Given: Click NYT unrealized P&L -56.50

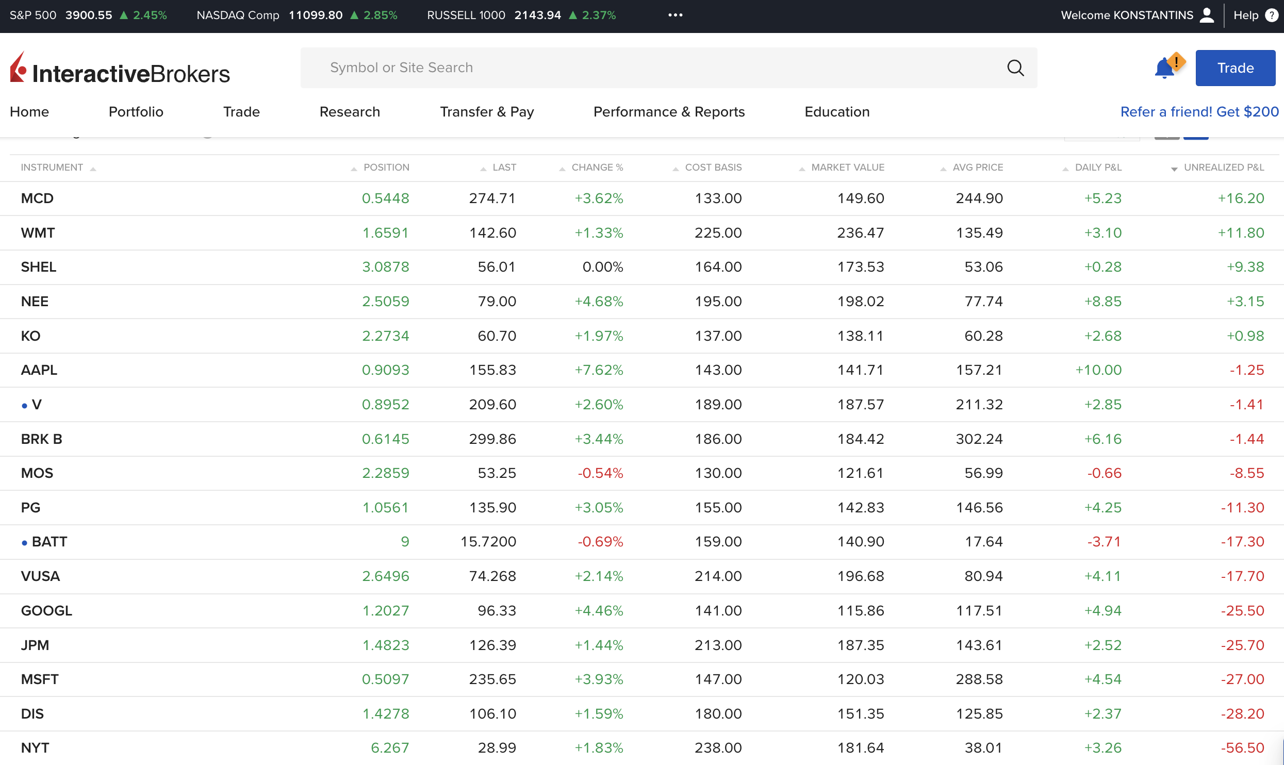Looking at the screenshot, I should tap(1242, 748).
